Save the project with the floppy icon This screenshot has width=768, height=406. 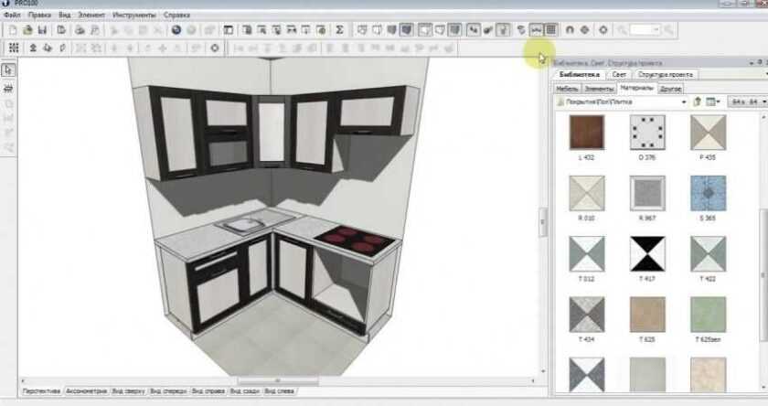coord(42,30)
